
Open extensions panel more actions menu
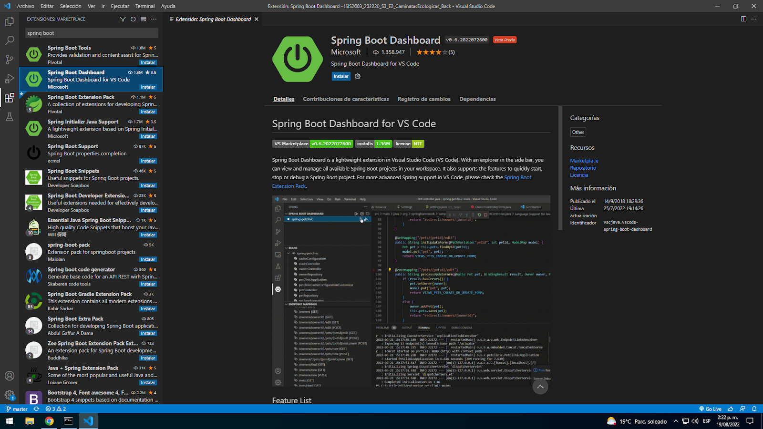[x=154, y=19]
